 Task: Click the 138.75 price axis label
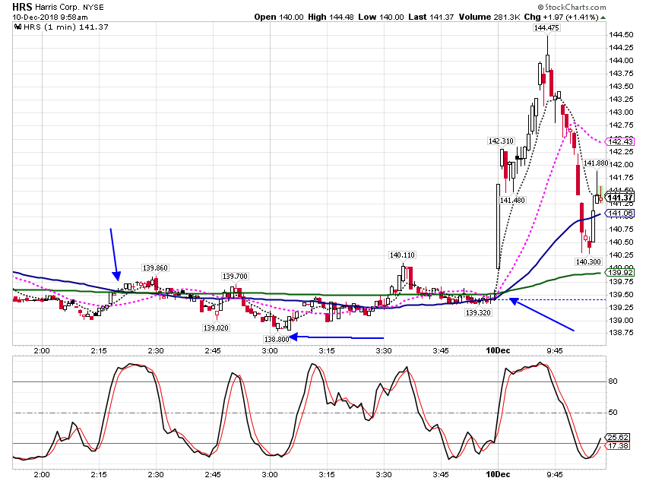[x=621, y=332]
